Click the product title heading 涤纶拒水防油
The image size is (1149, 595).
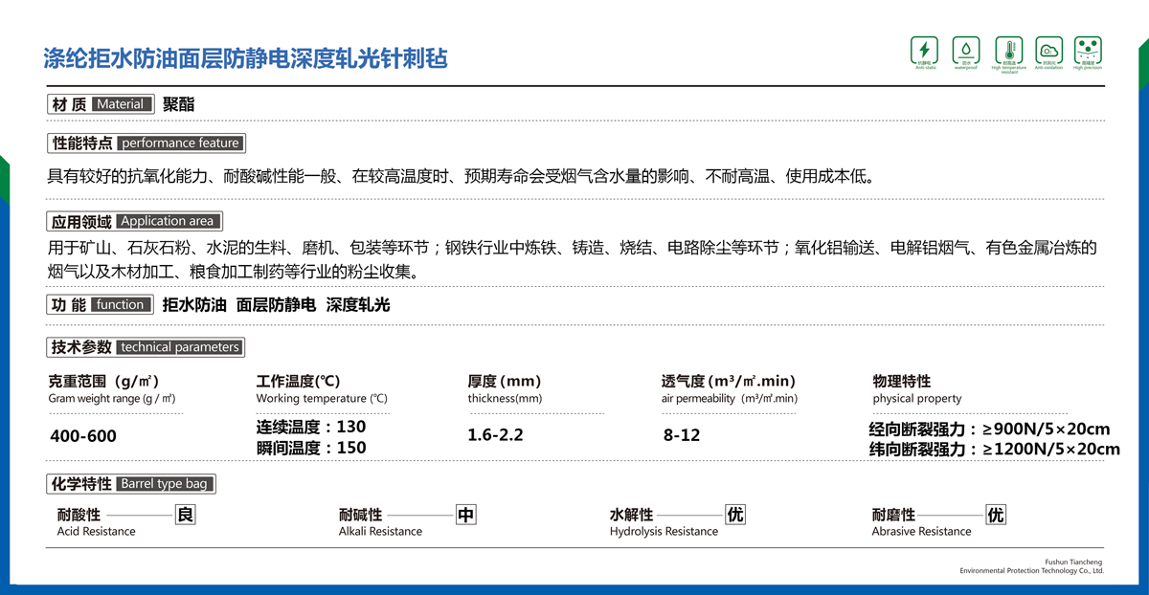click(x=245, y=58)
